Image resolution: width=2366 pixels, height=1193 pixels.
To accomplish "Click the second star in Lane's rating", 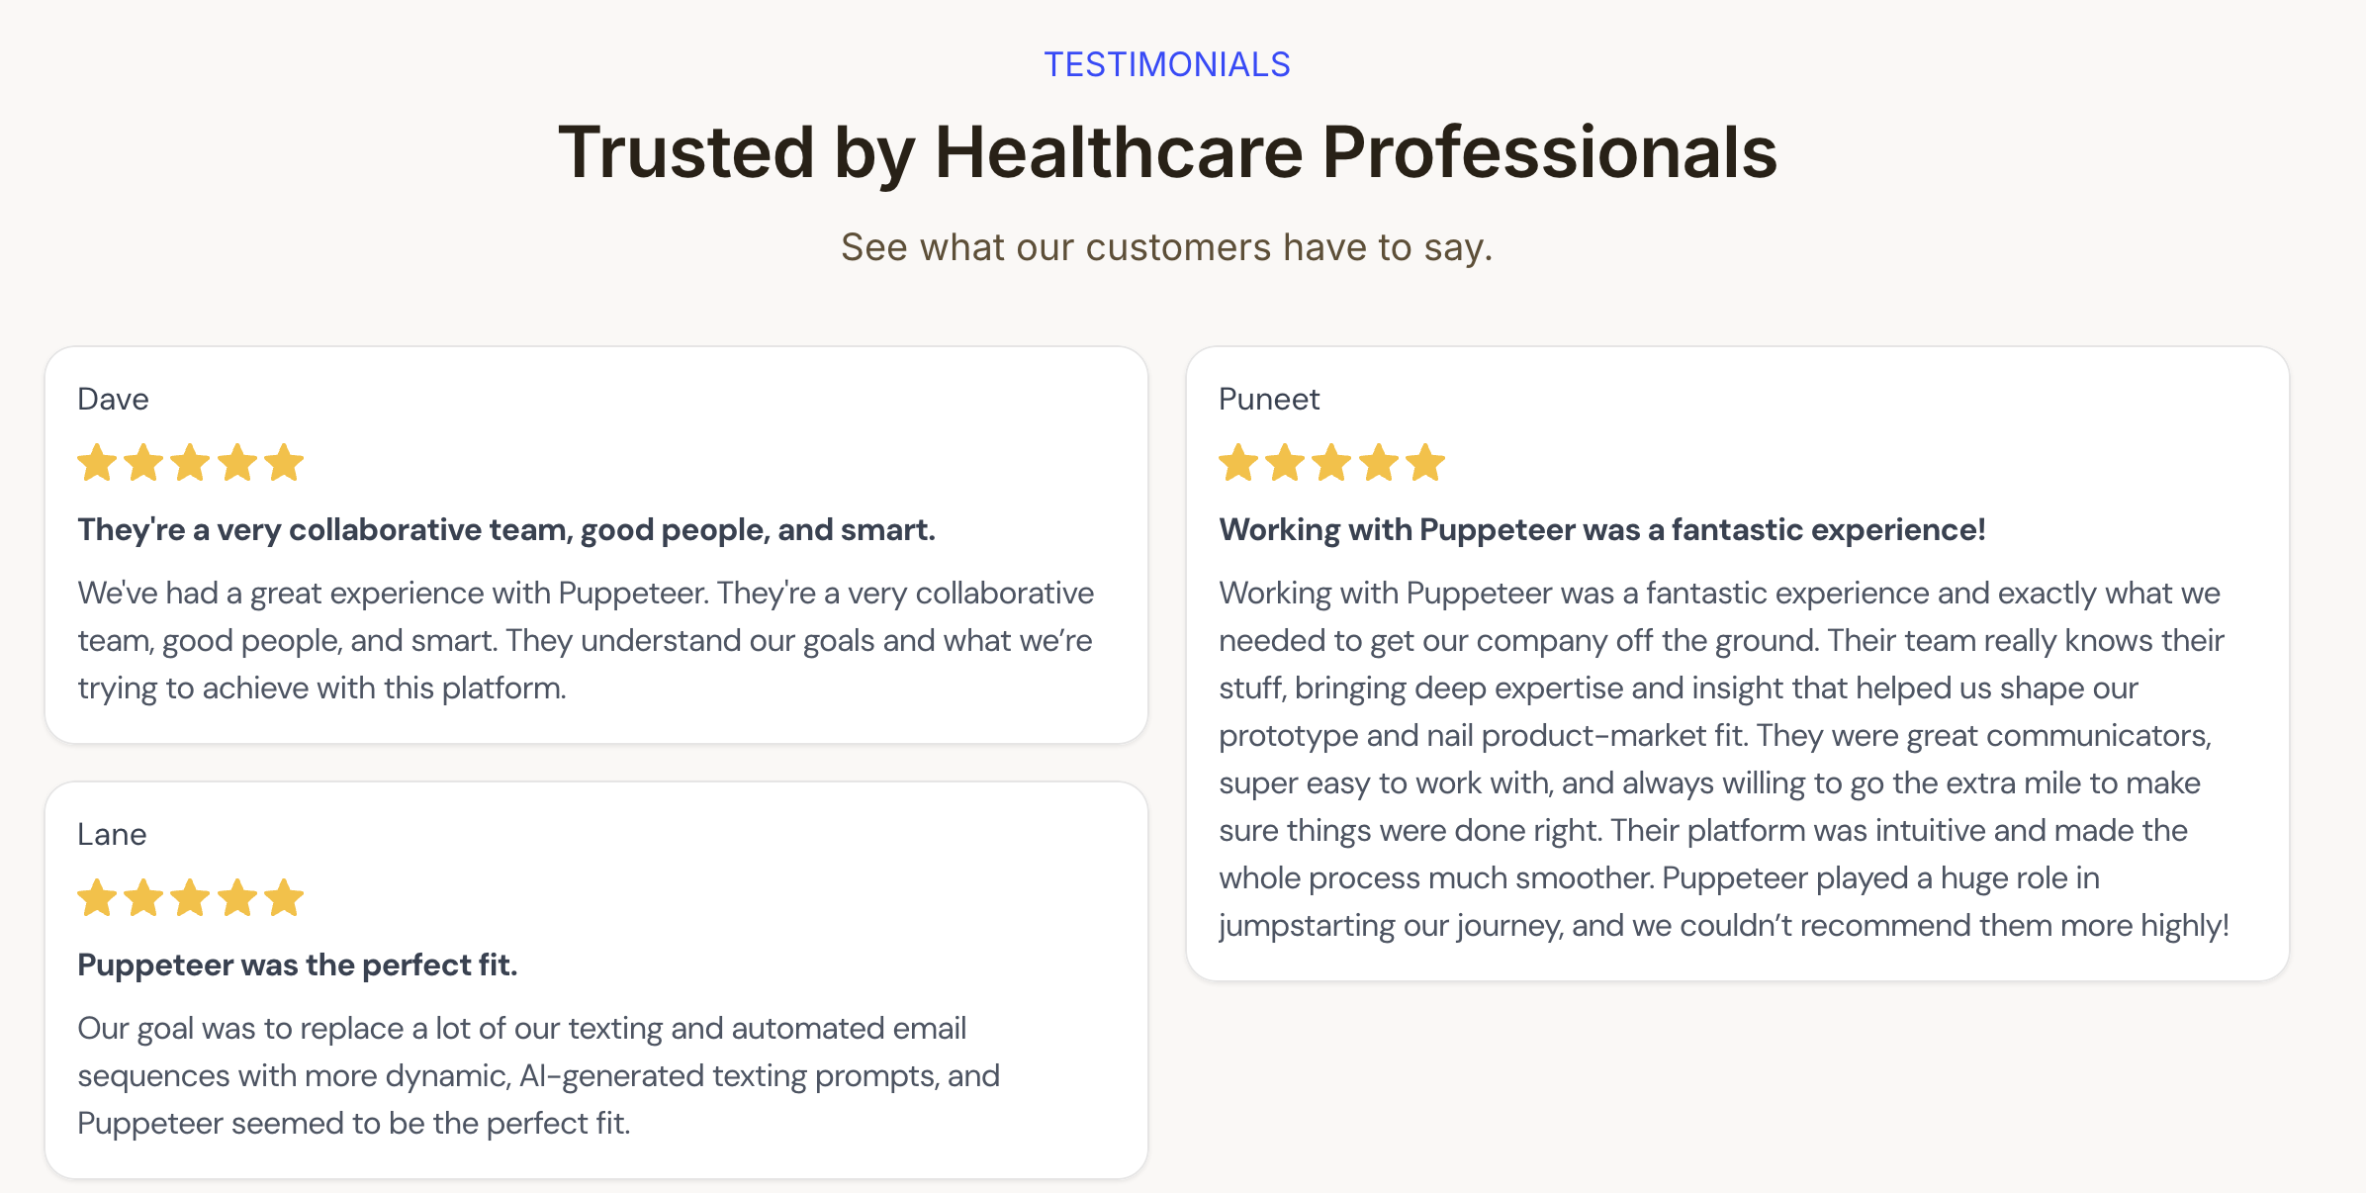I will [x=143, y=898].
